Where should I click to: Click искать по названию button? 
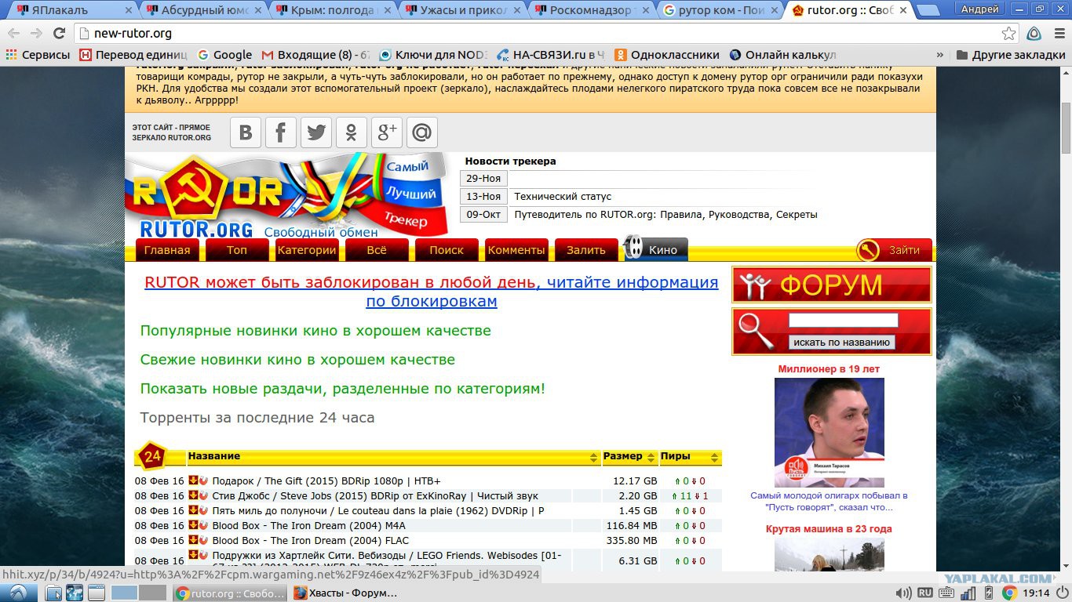[x=842, y=342]
